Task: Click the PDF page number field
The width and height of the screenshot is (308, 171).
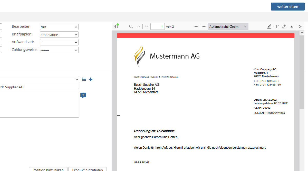Action: (157, 26)
